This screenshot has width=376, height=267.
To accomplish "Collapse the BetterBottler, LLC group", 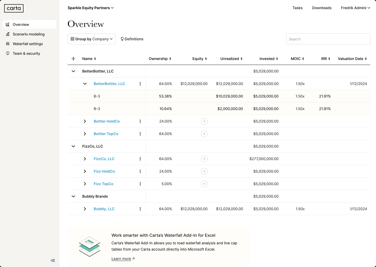I will (x=73, y=71).
